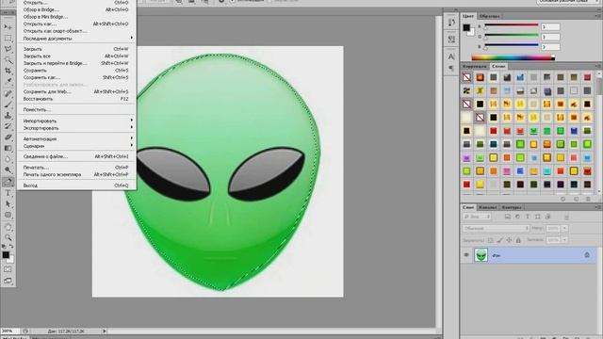
Task: Toggle lock all for layer
Action: pyautogui.click(x=518, y=240)
